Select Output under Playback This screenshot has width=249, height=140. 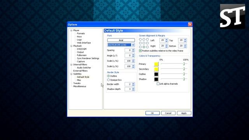(81, 52)
